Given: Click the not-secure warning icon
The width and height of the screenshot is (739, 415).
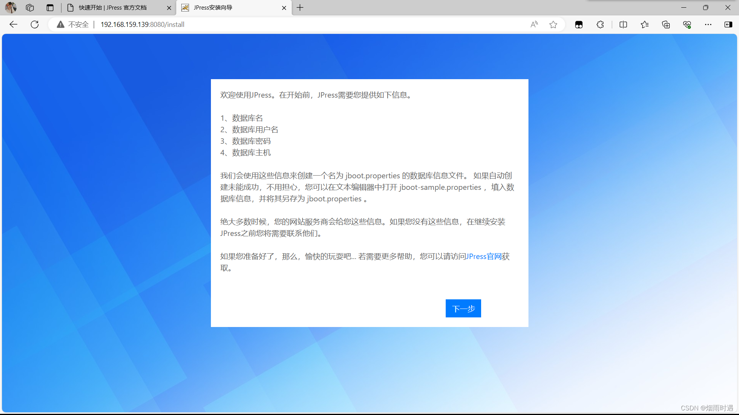Looking at the screenshot, I should (60, 25).
